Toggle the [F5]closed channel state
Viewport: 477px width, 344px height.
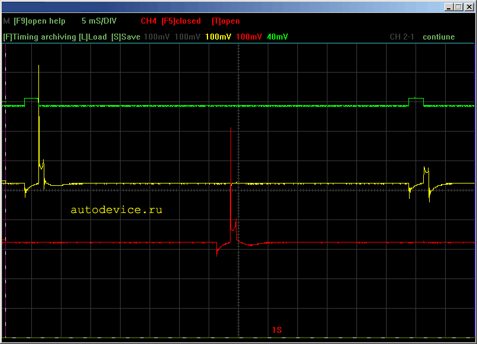click(181, 21)
